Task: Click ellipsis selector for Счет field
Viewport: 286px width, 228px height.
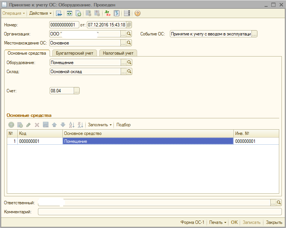Action: pos(77,91)
